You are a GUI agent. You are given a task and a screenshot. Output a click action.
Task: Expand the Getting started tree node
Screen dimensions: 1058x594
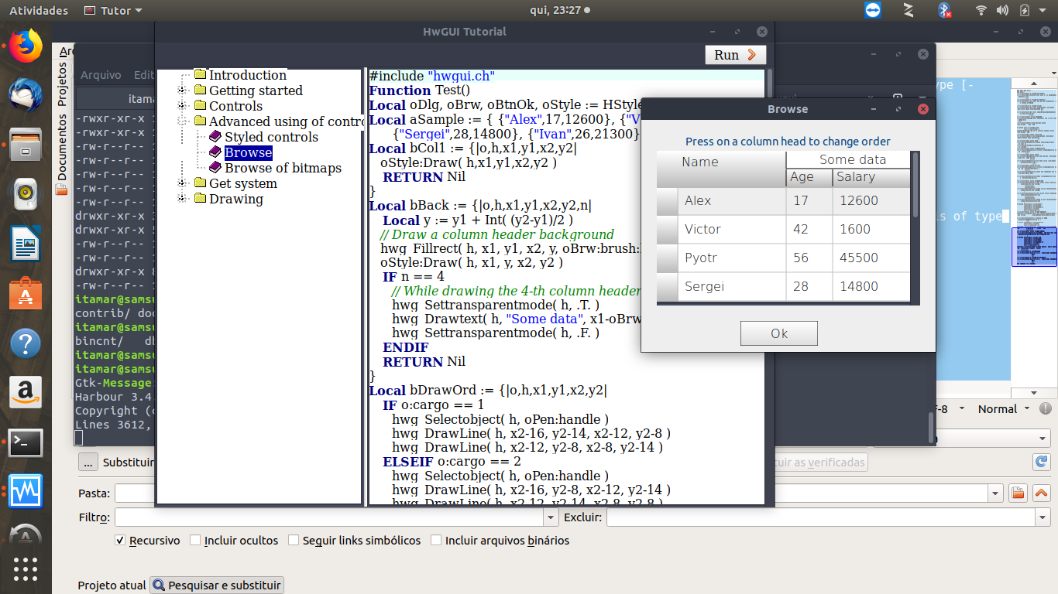(x=182, y=90)
